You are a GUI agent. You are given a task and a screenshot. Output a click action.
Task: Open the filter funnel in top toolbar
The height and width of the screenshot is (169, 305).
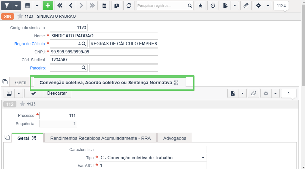click(x=7, y=6)
